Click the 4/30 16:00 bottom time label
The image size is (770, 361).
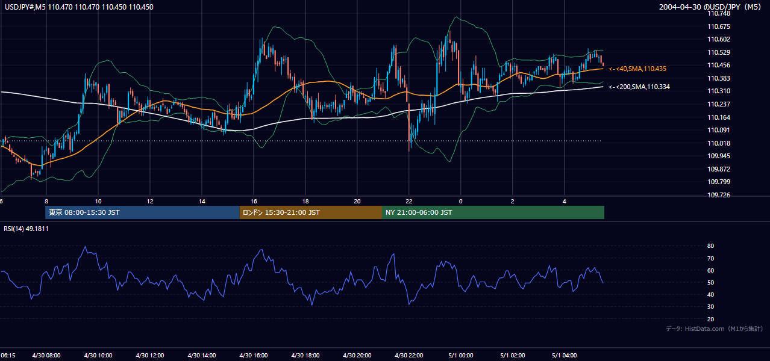(254, 355)
